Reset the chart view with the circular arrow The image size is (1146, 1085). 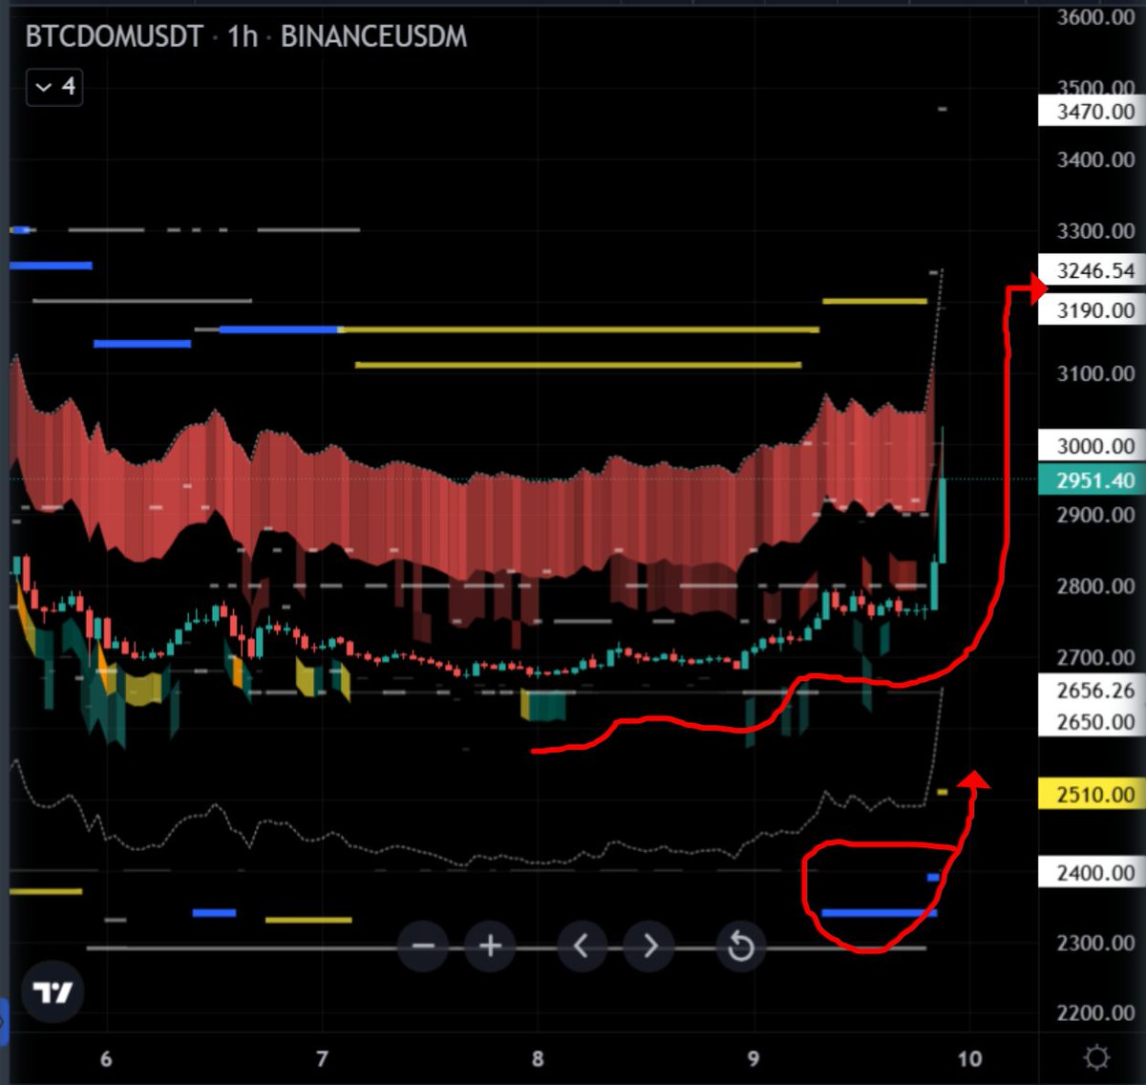pos(740,946)
